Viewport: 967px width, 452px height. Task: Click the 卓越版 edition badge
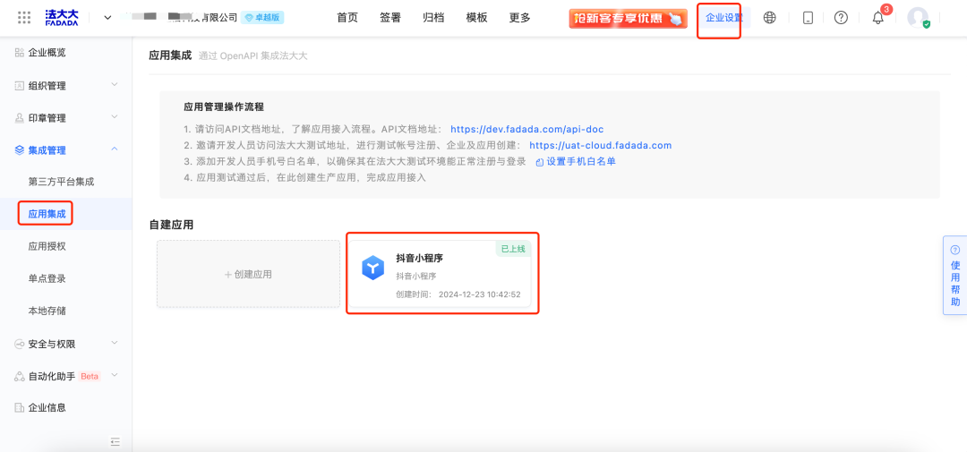point(262,17)
